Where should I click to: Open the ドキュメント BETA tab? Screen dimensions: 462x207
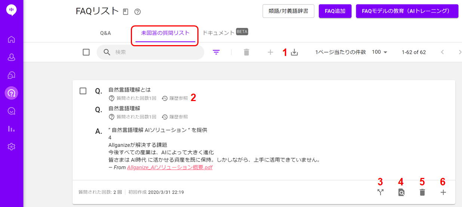pyautogui.click(x=225, y=32)
